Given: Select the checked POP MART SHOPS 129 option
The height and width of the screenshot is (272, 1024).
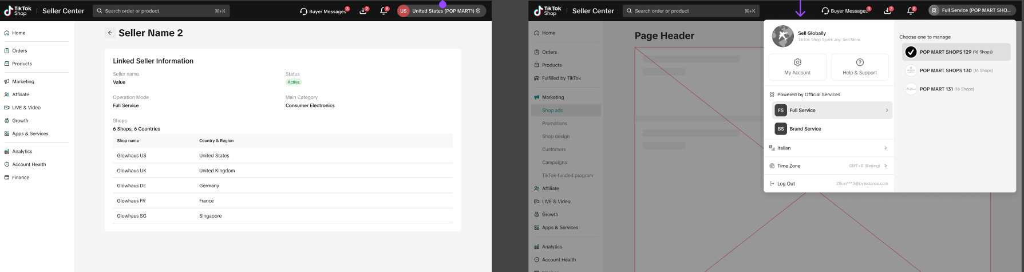Looking at the screenshot, I should click(956, 52).
